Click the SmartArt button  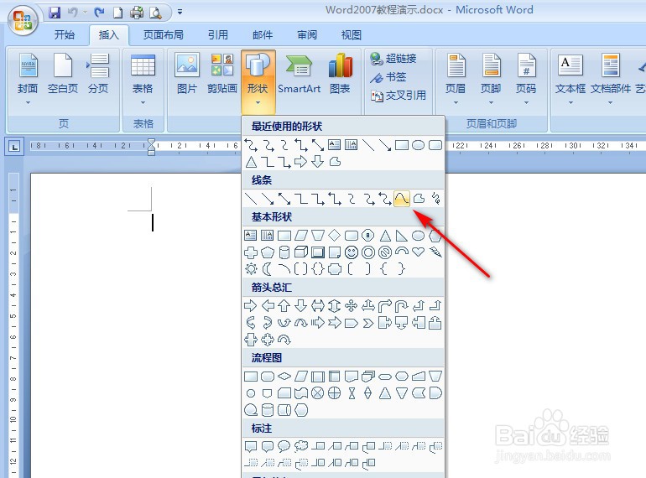300,74
